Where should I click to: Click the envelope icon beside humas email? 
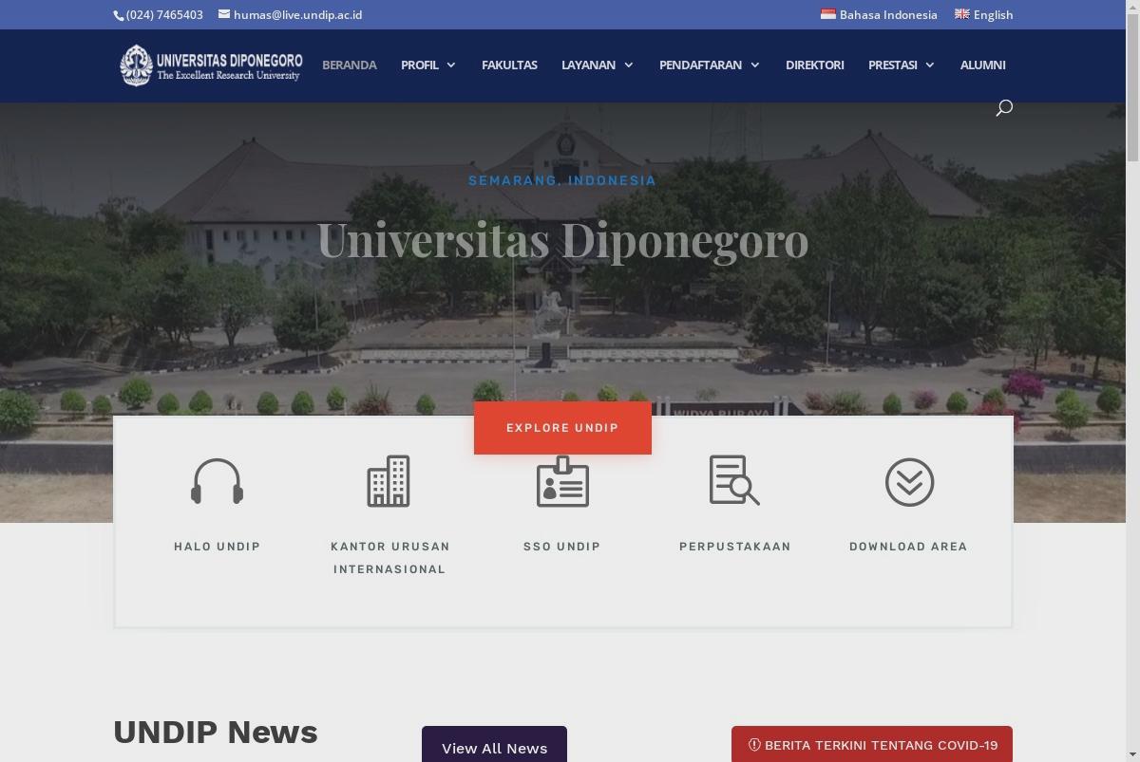[x=224, y=14]
